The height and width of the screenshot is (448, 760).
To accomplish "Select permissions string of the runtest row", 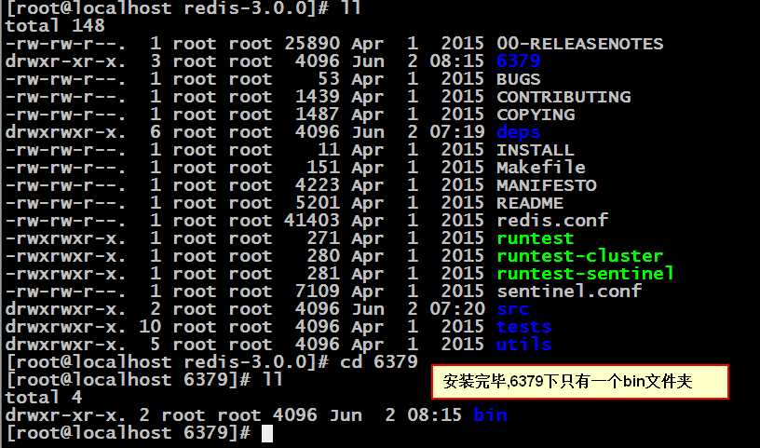I will coord(65,238).
